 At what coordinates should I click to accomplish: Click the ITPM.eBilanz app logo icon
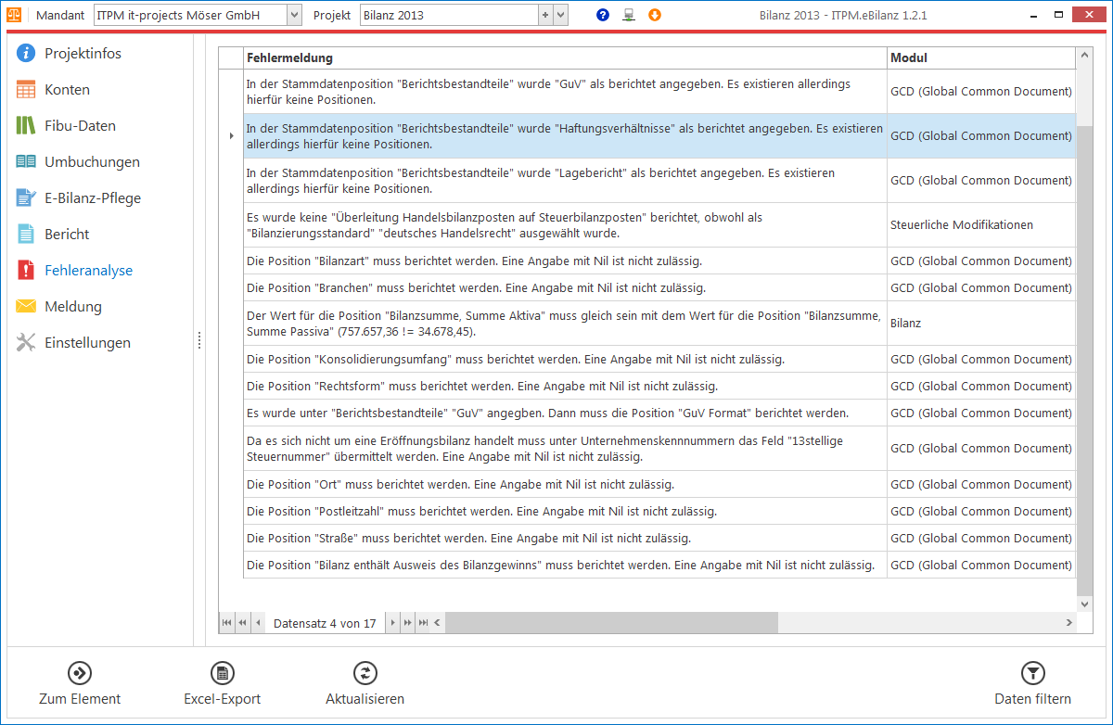[x=16, y=15]
